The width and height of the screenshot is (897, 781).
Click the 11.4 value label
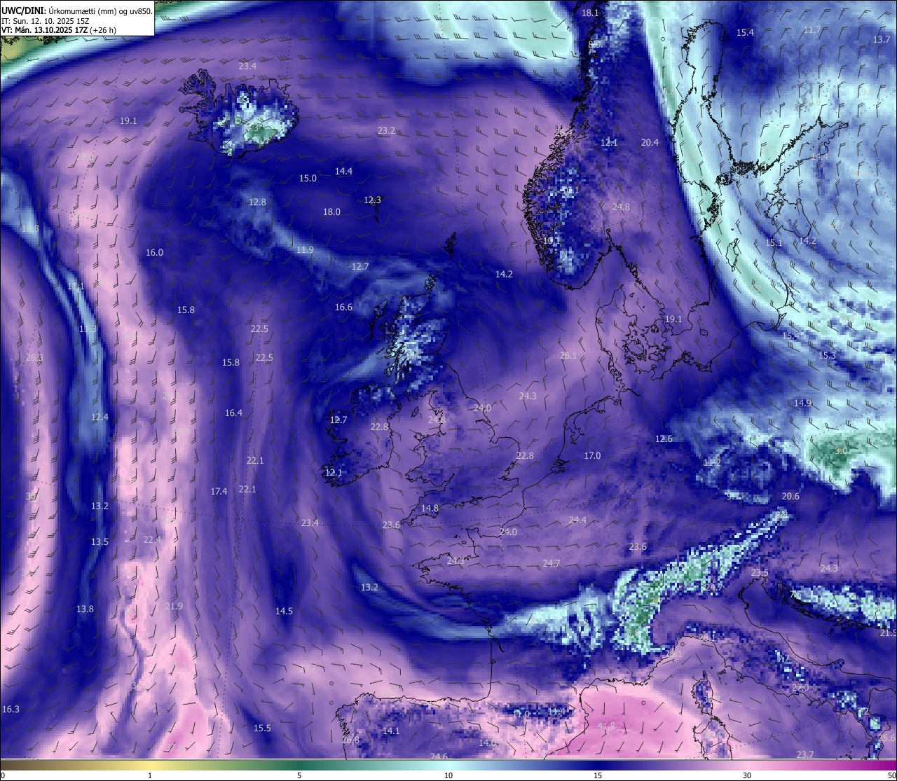point(556,712)
